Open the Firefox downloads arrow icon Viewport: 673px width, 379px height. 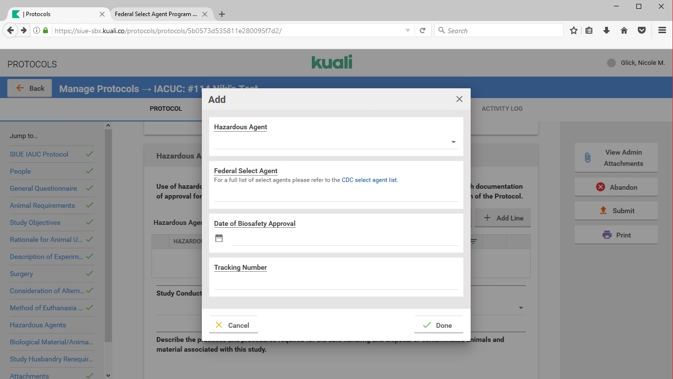[607, 30]
